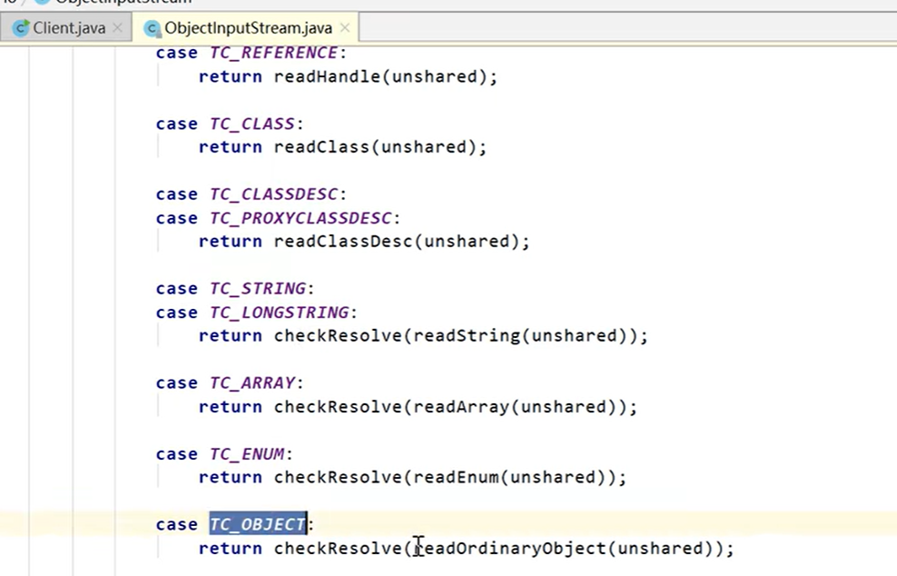Click the readClass method call
897x576 pixels.
pyautogui.click(x=321, y=147)
